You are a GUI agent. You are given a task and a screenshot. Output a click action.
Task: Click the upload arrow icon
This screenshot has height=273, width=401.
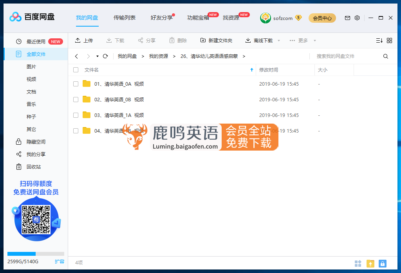click(78, 40)
